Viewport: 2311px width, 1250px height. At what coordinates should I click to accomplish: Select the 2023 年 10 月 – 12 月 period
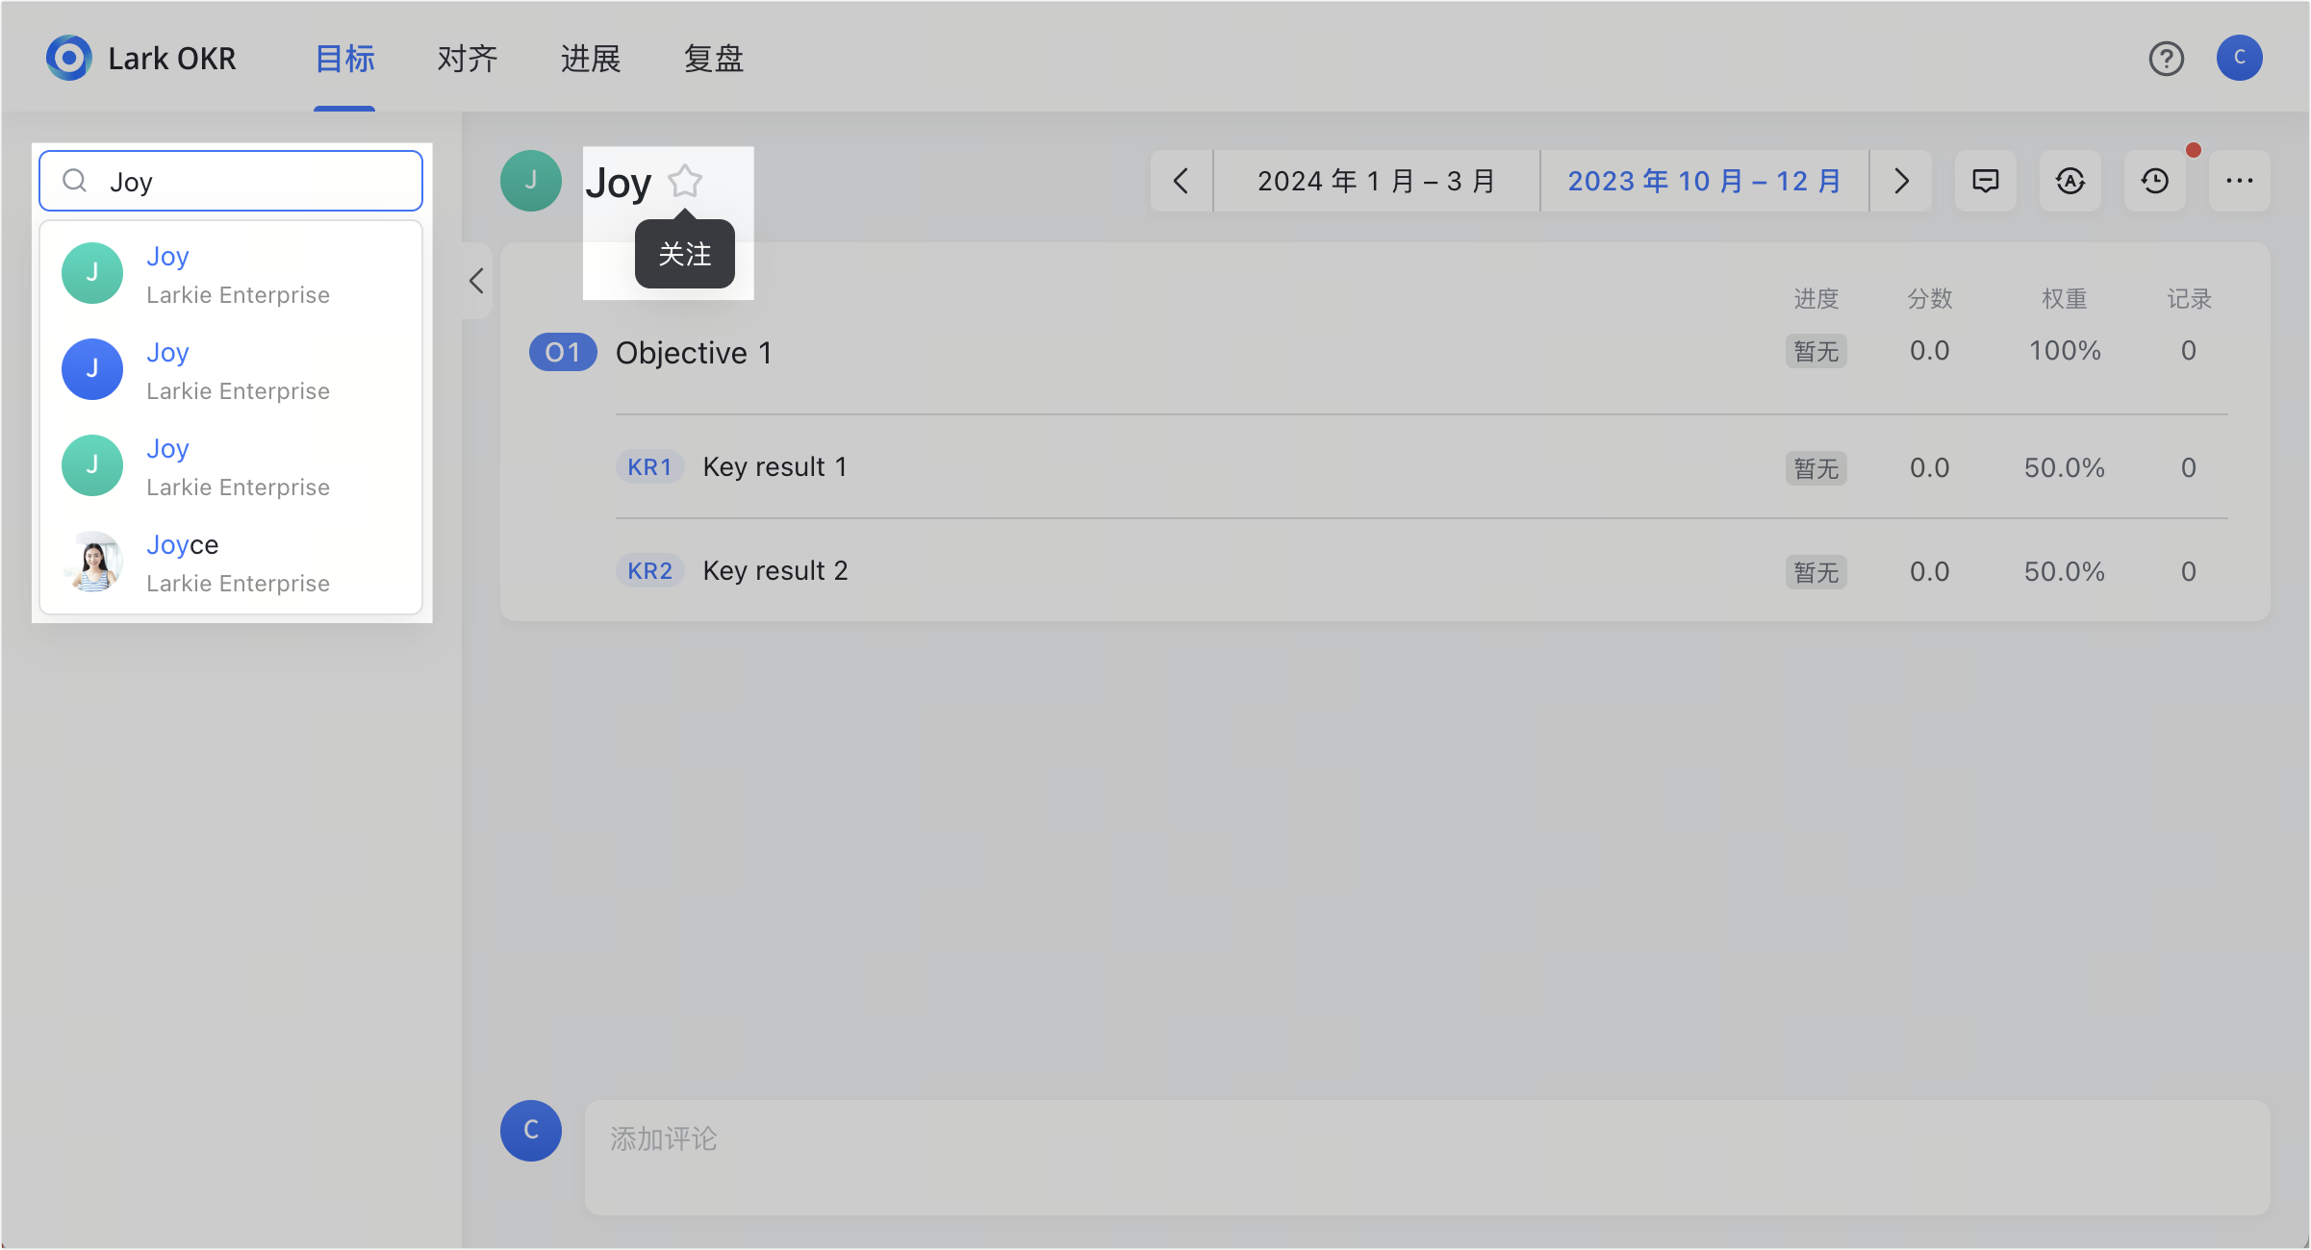coord(1704,181)
